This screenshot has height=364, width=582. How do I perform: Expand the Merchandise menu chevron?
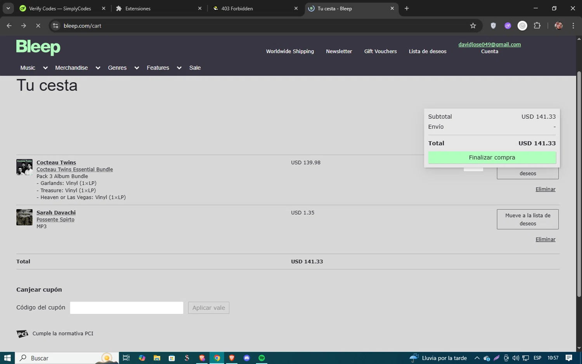pos(98,68)
